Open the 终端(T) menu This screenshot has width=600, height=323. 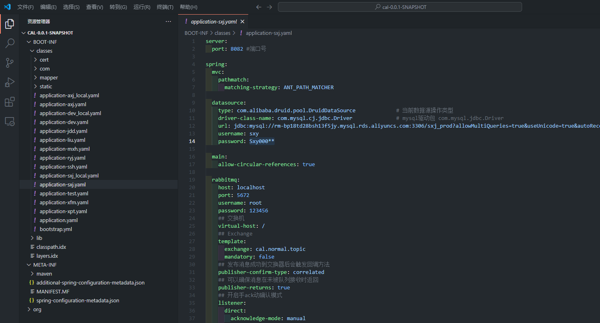tap(165, 7)
